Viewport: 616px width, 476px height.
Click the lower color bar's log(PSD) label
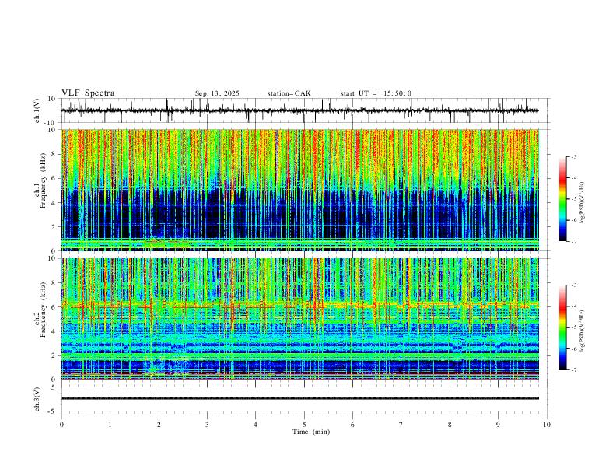(582, 331)
